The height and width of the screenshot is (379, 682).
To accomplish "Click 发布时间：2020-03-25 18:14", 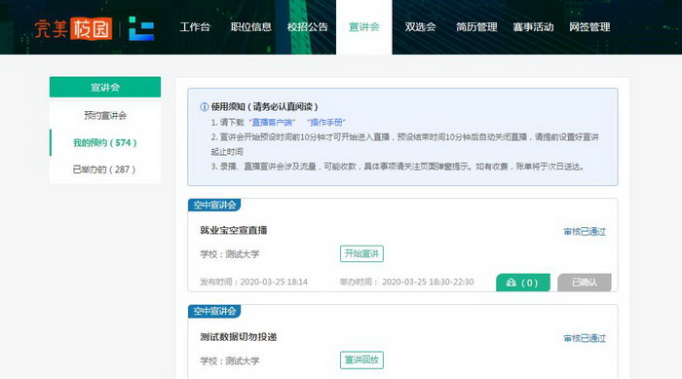I will (253, 282).
